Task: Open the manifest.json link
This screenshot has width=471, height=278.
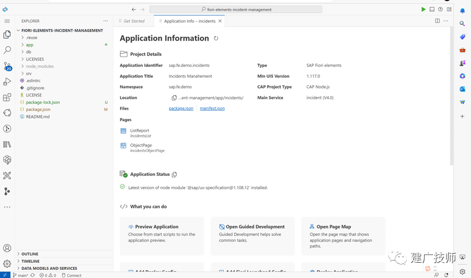Action: click(x=212, y=109)
